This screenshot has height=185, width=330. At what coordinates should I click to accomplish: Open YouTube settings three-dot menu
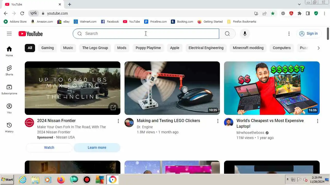(x=289, y=34)
